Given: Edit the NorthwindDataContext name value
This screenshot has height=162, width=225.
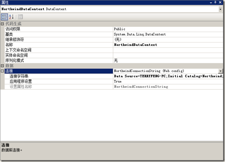Looking at the screenshot, I should pos(135,45).
